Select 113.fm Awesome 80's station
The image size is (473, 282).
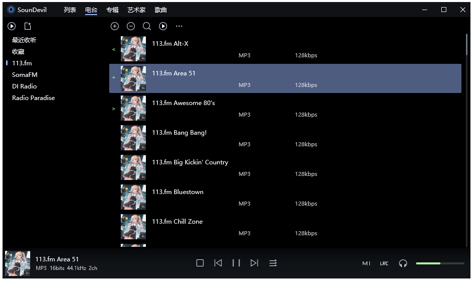click(285, 108)
